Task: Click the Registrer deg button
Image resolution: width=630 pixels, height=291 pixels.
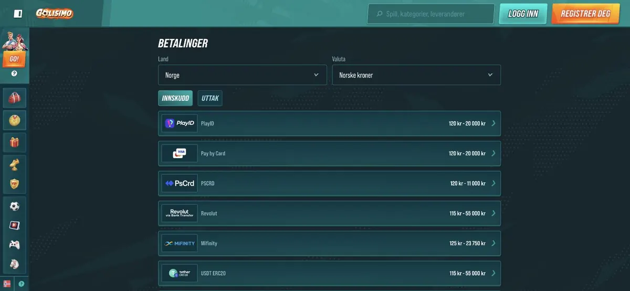Action: (585, 14)
